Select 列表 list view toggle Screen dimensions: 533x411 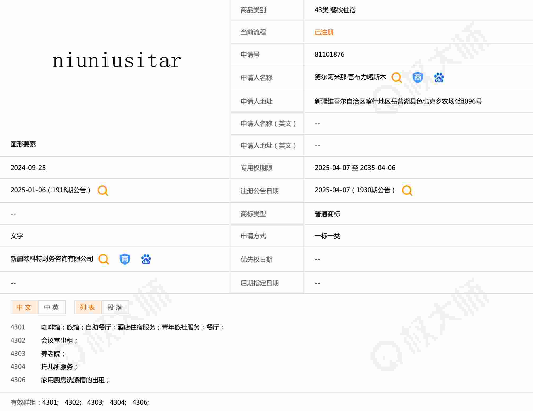[x=87, y=307]
